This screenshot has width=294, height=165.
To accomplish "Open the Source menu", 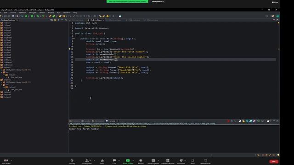I will click(x=13, y=13).
